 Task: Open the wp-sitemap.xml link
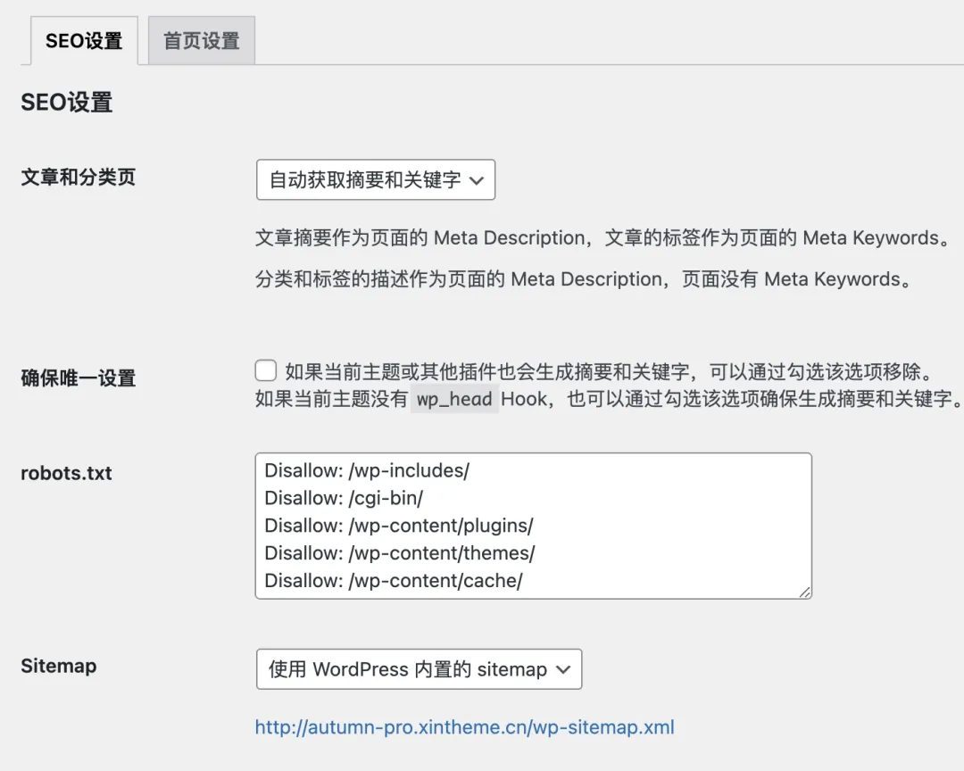point(465,727)
